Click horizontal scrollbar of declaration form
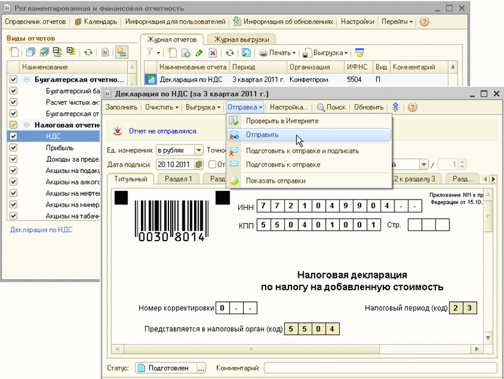504x379 pixels. click(x=252, y=349)
